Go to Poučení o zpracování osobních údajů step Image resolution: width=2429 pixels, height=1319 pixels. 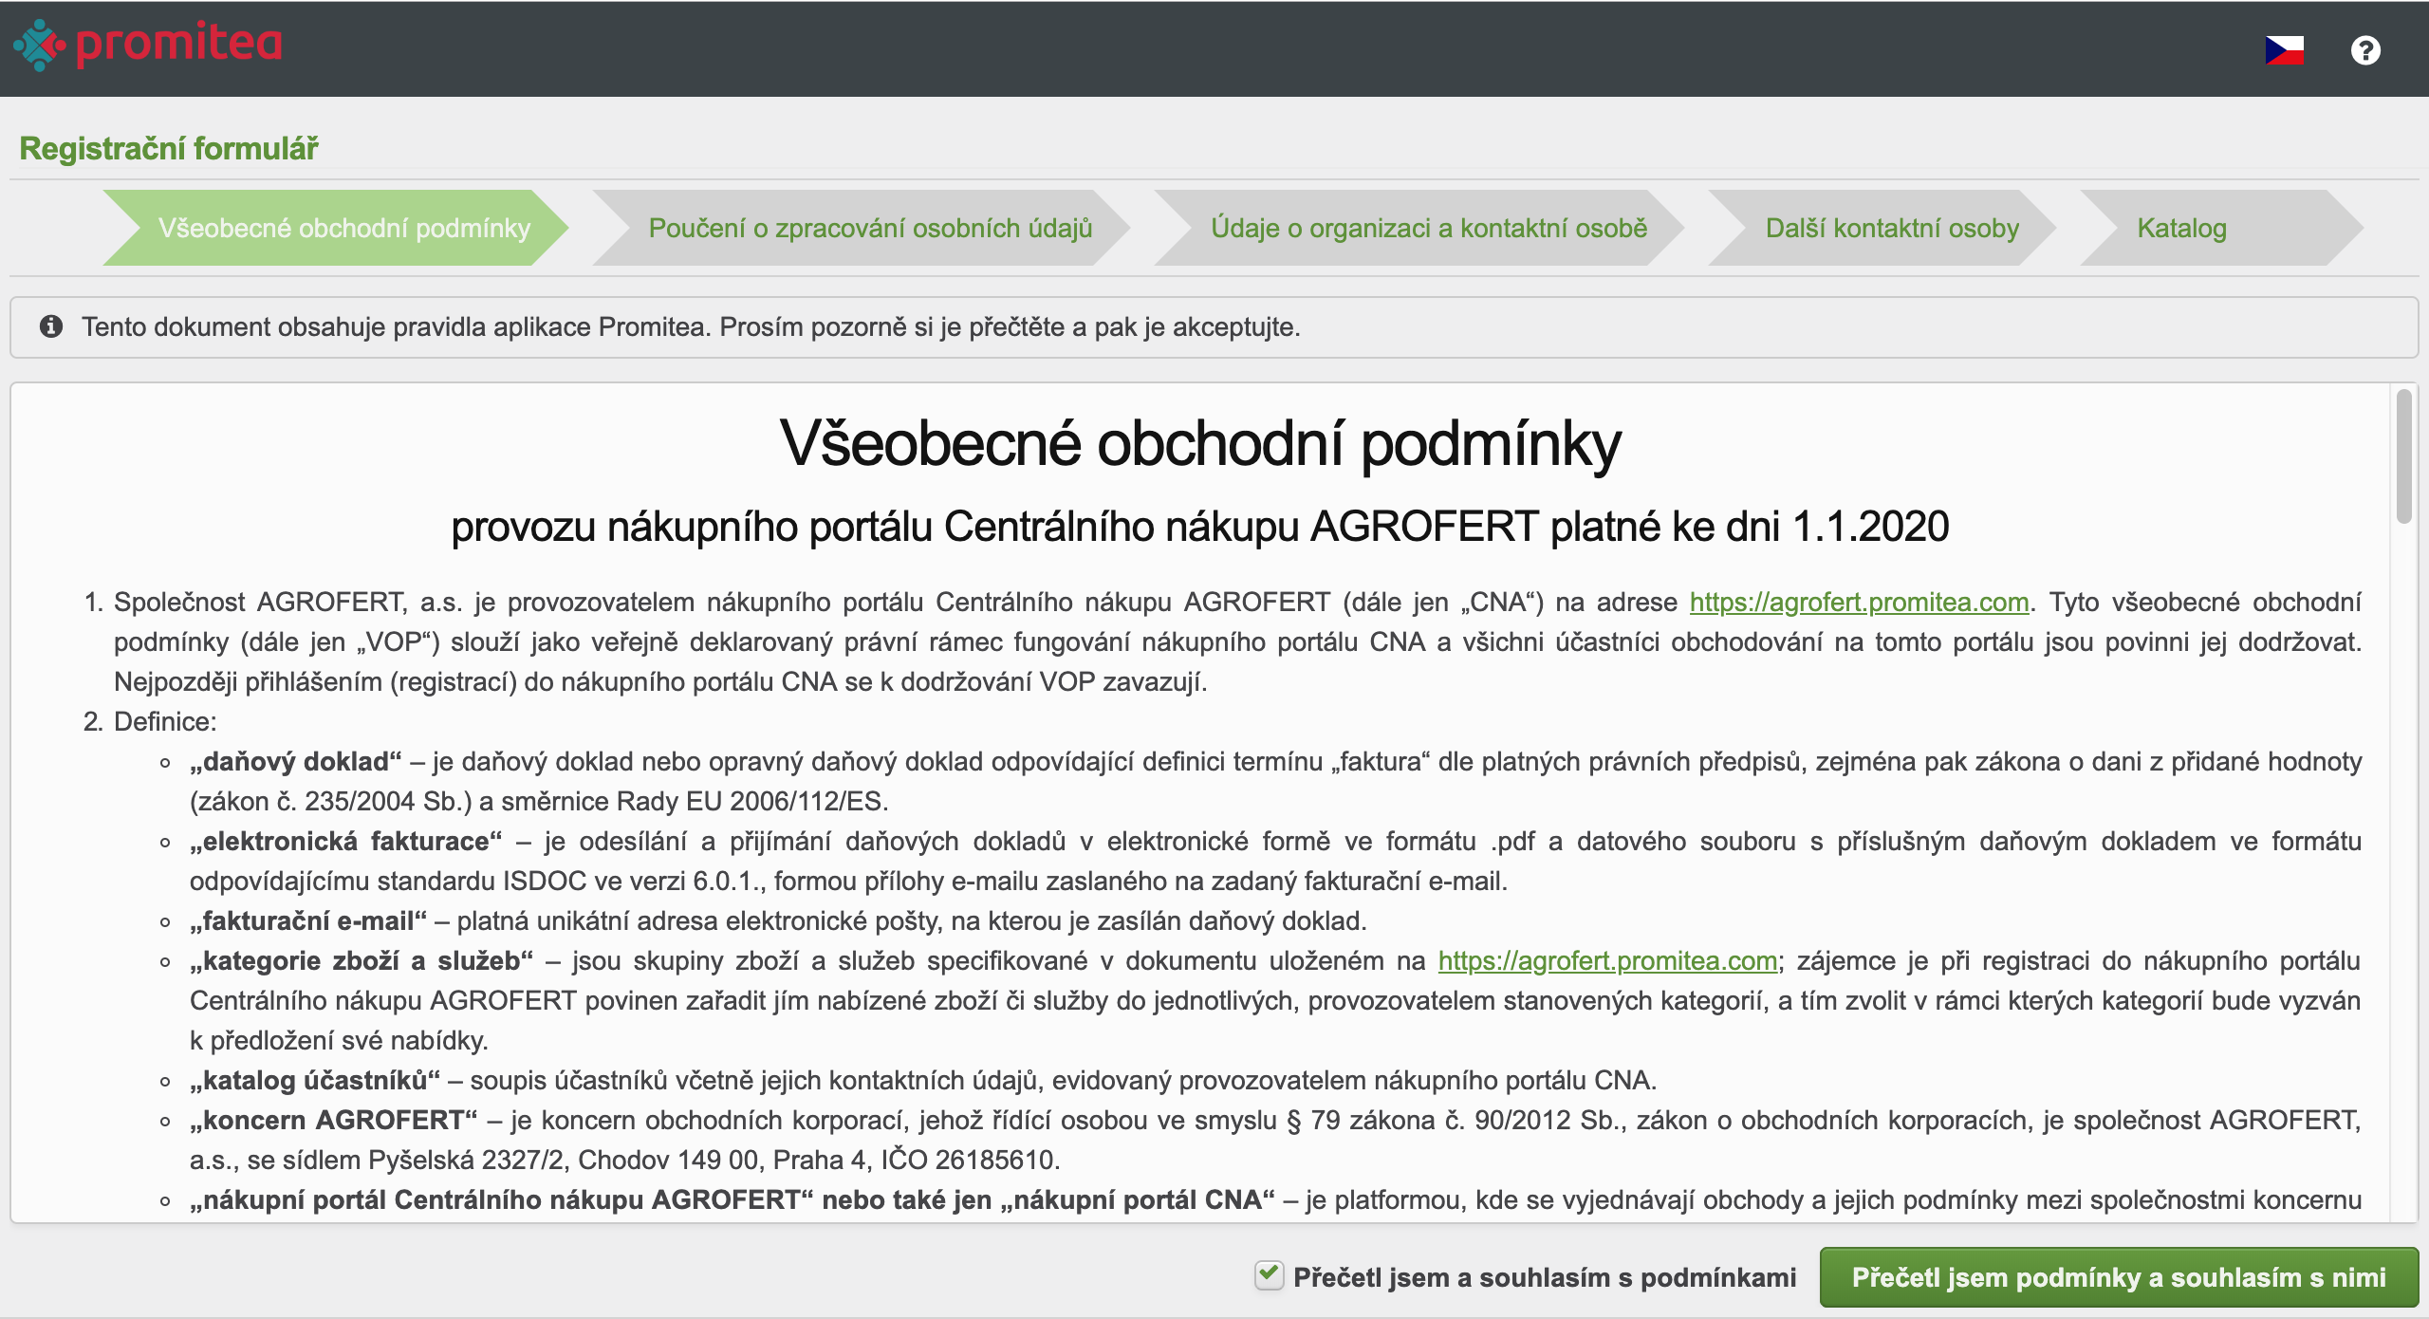coord(862,228)
